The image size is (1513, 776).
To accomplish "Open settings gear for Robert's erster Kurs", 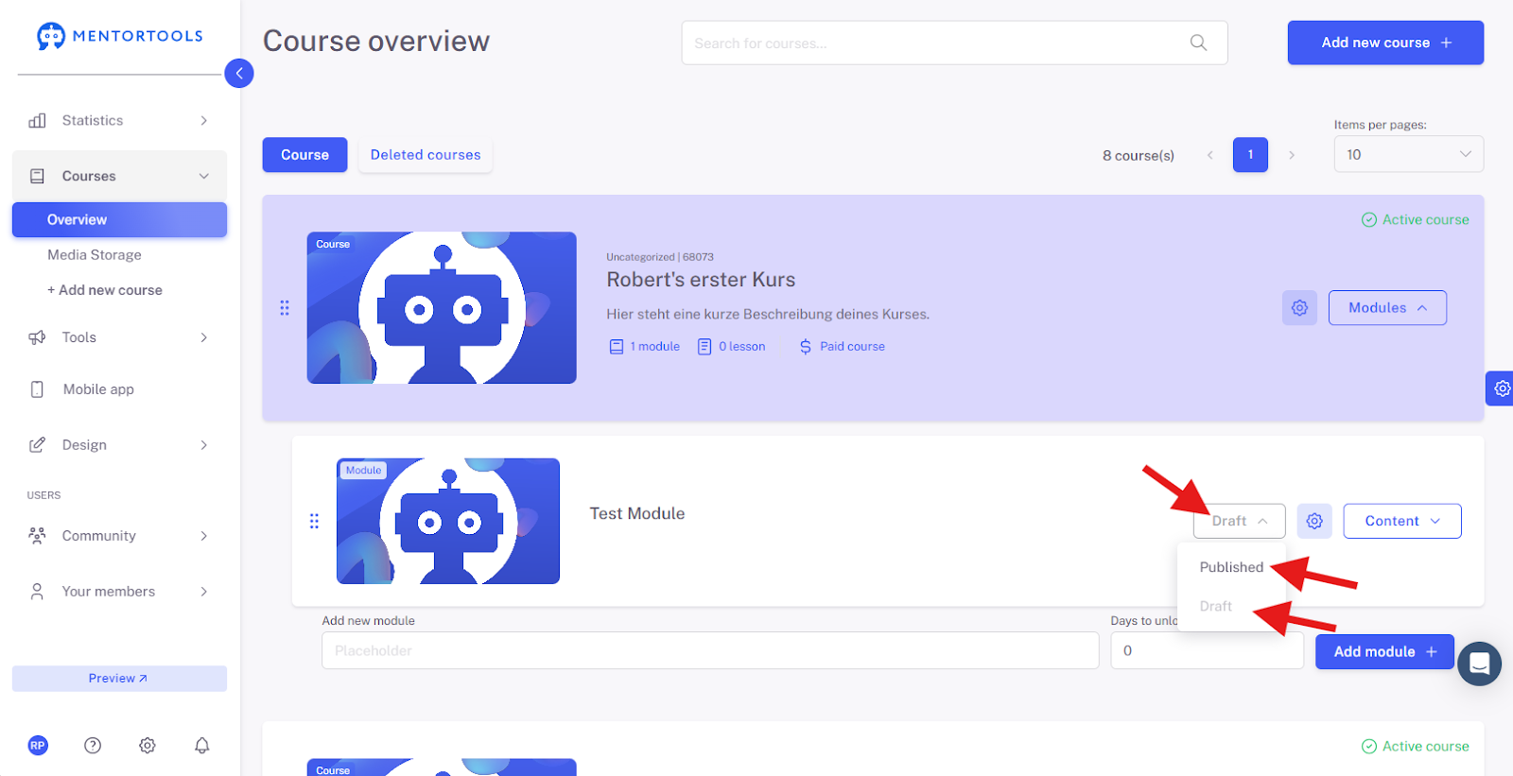I will pos(1299,308).
